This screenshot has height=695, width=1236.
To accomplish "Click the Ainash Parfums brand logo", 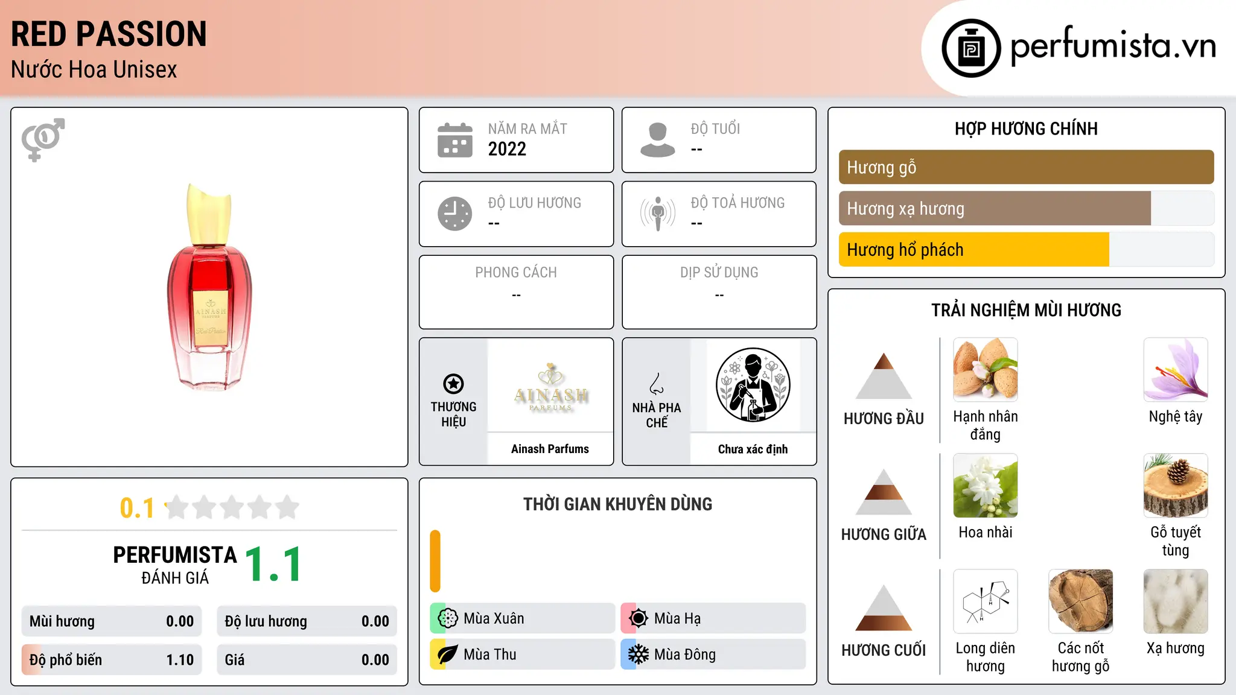I will coord(550,386).
